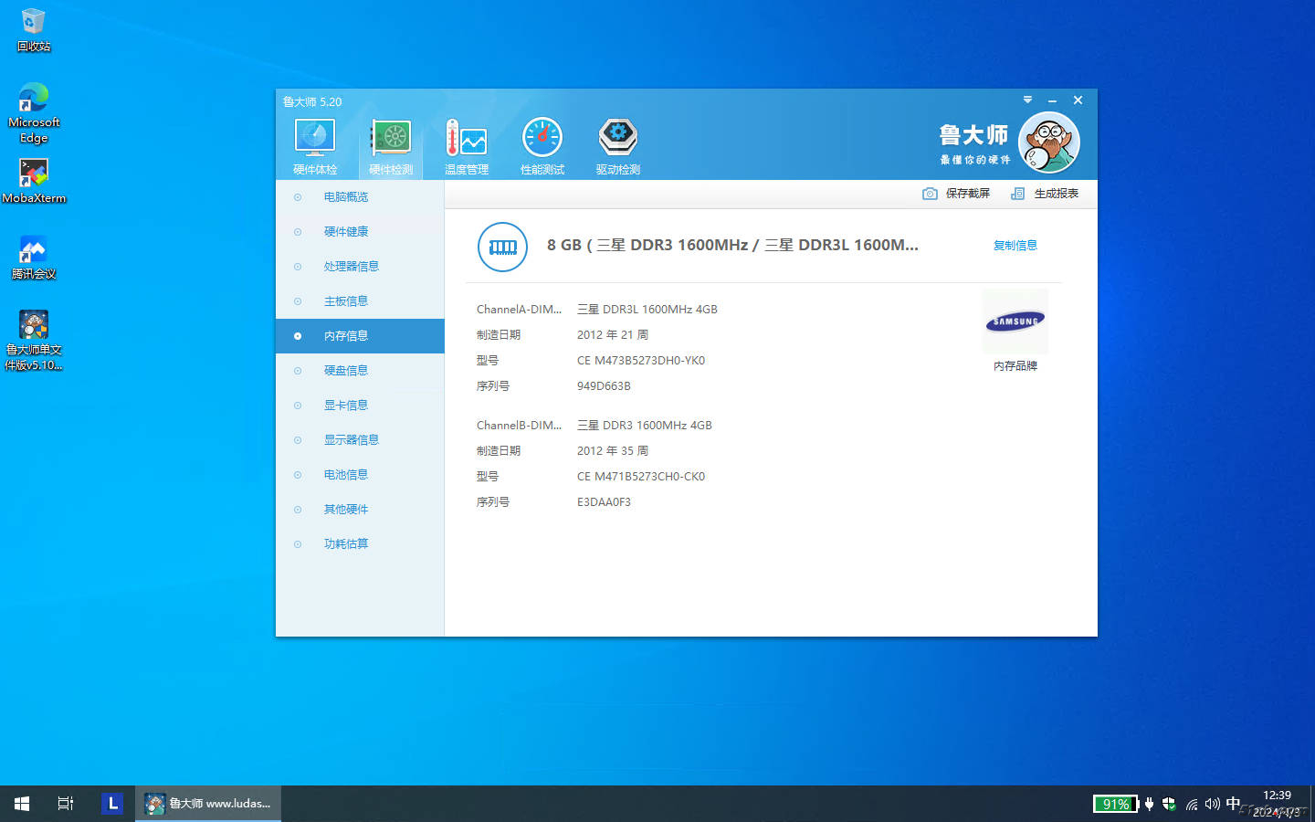
Task: Open the Task View taskbar button
Action: coord(66,804)
